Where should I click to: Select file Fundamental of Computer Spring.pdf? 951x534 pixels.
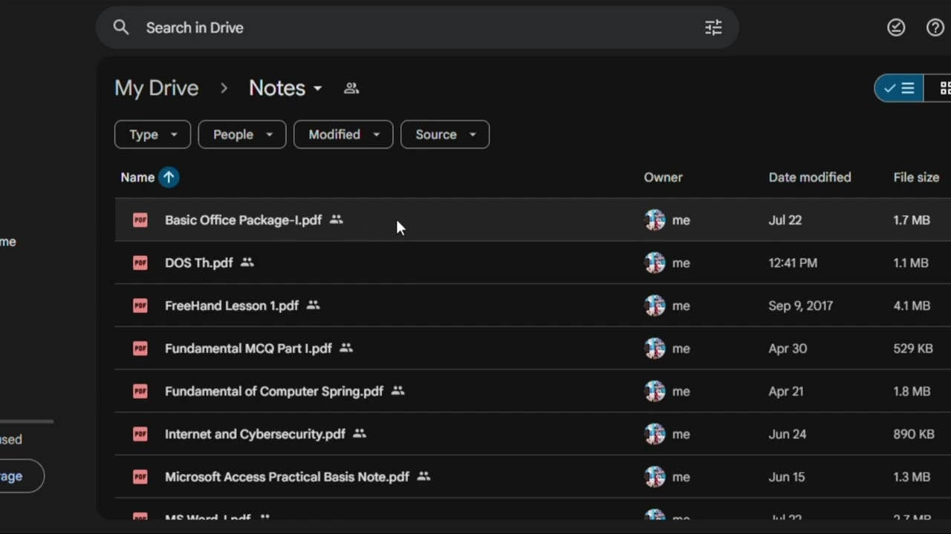(274, 391)
